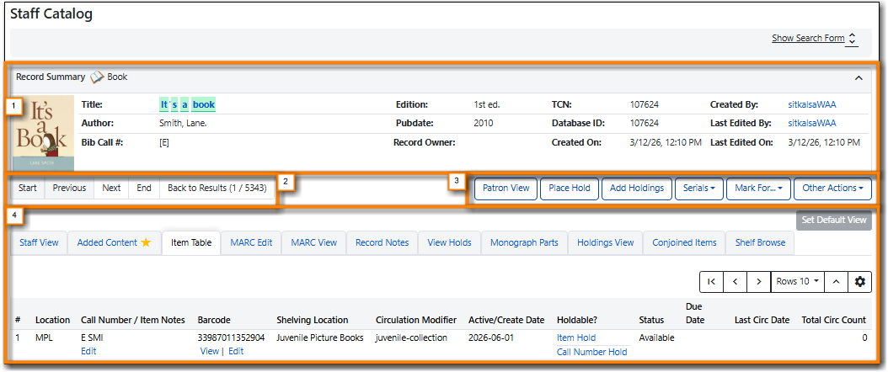Click the Available status cell
Image resolution: width=888 pixels, height=372 pixels.
(656, 338)
